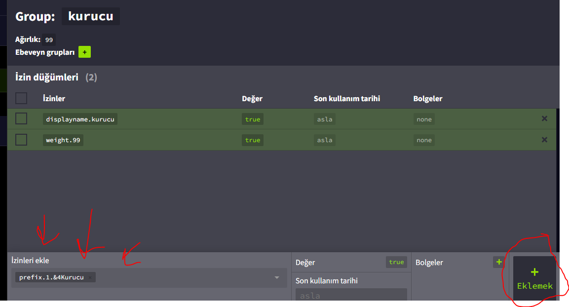Edit the weight.99 permission name

tap(63, 140)
